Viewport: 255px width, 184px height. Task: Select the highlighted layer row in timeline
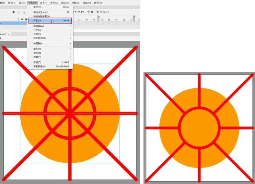point(14,23)
